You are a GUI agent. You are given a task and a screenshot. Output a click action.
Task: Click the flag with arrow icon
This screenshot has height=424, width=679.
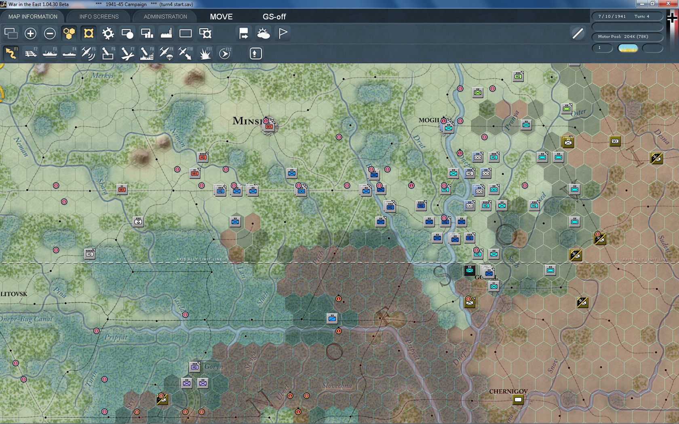point(244,33)
